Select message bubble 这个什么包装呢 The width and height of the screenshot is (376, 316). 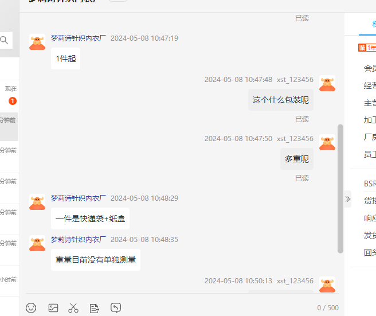click(280, 100)
